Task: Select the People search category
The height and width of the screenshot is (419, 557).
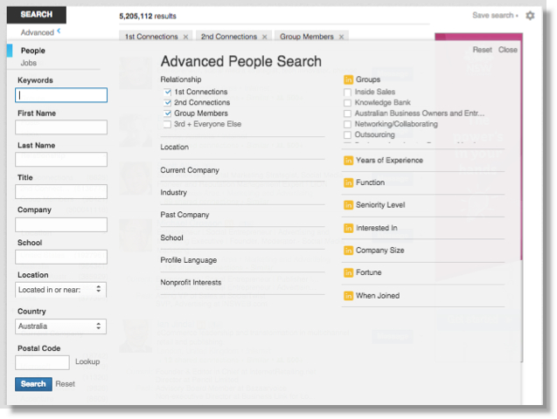Action: point(33,51)
